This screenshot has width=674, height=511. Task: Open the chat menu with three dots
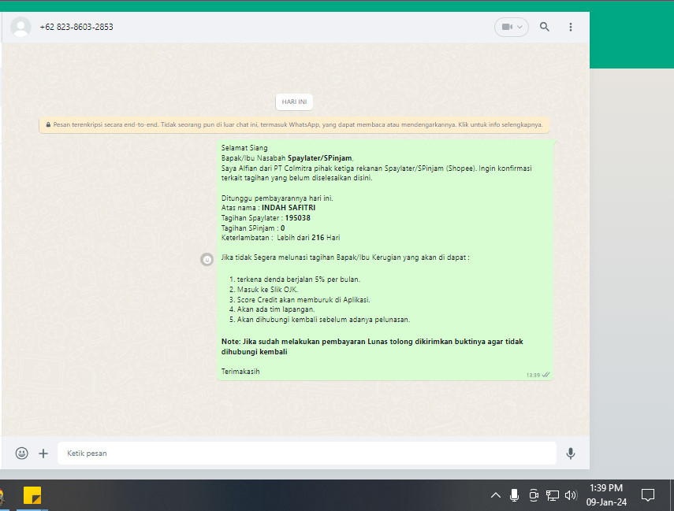pyautogui.click(x=571, y=27)
